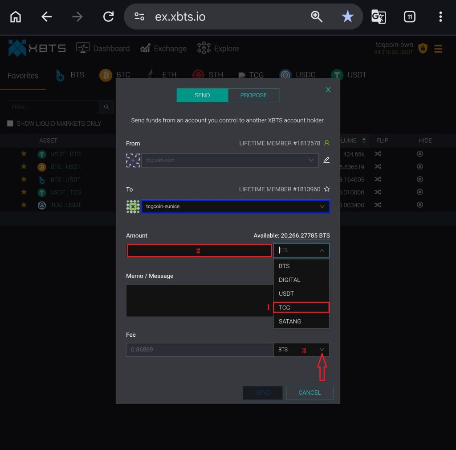Open the browser tab switcher showing 11
Screen dimensions: 456x450
pos(409,17)
